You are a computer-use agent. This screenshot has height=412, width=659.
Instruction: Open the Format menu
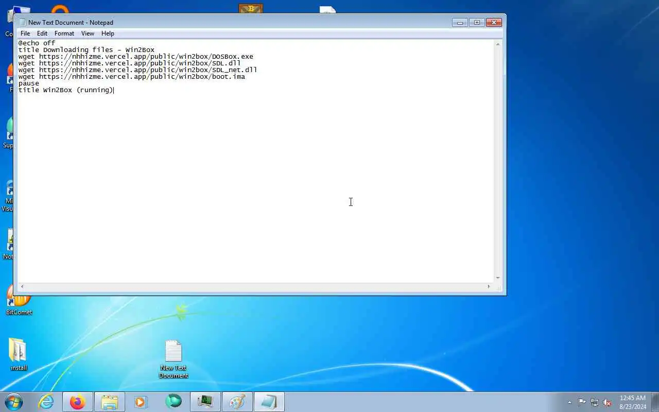pyautogui.click(x=64, y=33)
